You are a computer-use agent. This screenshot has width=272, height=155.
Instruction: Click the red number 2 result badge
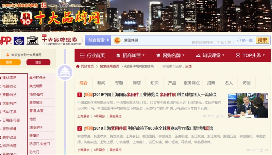pyautogui.click(x=80, y=128)
